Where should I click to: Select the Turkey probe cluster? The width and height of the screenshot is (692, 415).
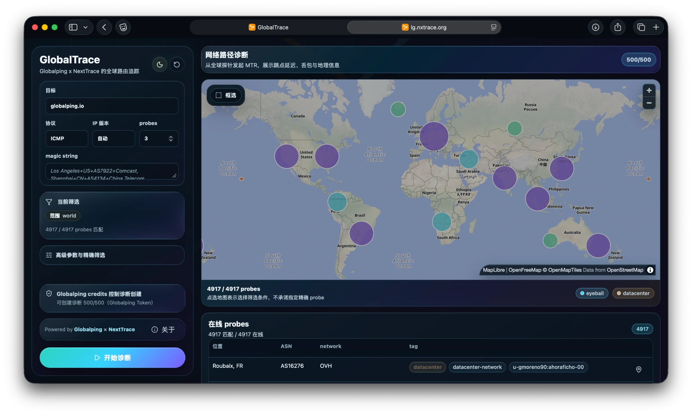pyautogui.click(x=469, y=159)
